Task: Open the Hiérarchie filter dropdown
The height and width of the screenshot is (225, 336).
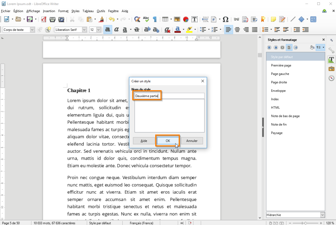Action: [x=322, y=215]
